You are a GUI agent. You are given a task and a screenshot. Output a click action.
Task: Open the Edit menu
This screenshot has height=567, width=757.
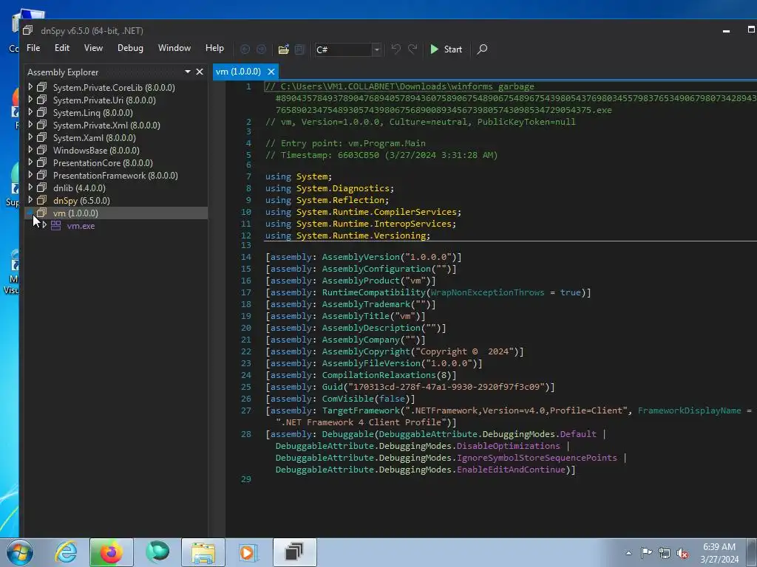pyautogui.click(x=62, y=48)
